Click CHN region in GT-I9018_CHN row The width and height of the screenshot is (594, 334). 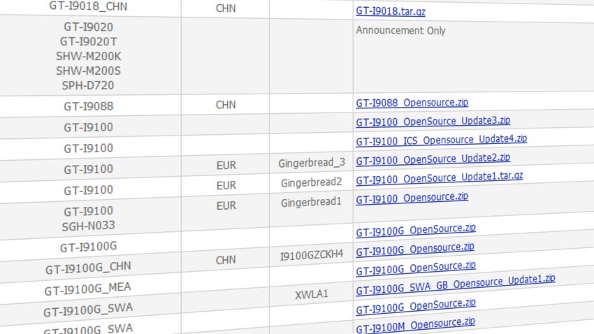226,8
